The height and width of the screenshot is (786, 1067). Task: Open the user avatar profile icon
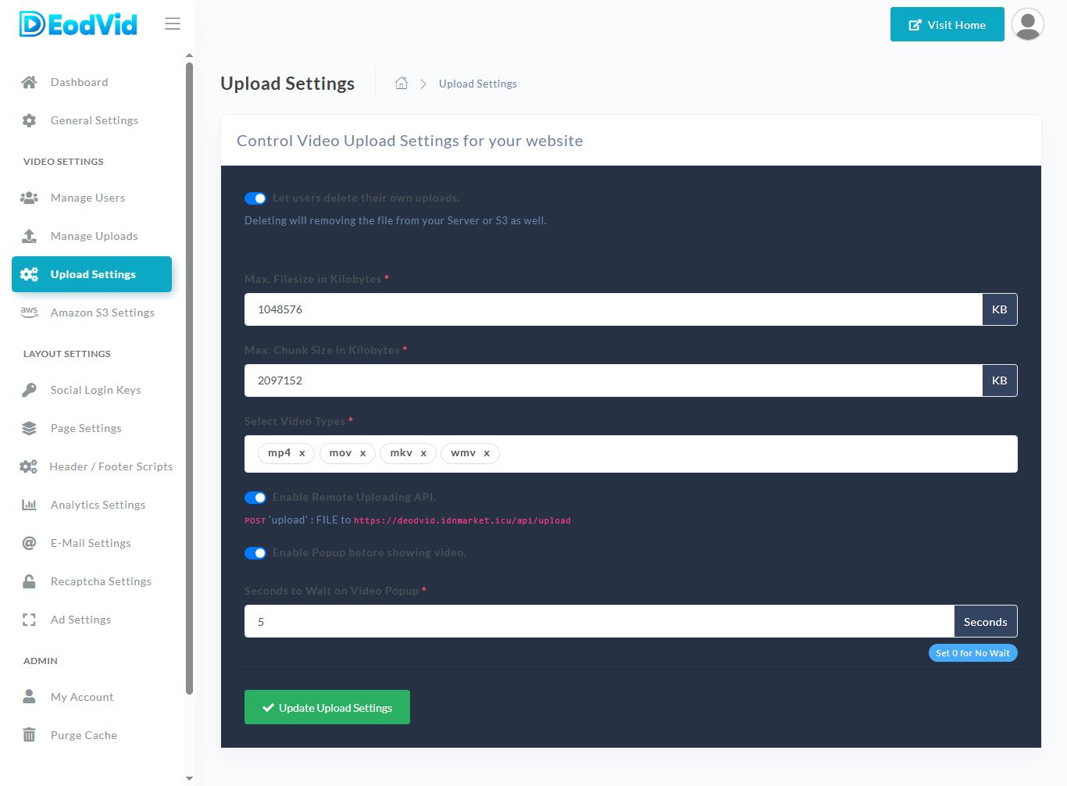1027,24
